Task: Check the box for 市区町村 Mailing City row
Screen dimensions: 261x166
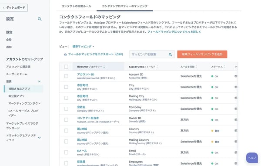Action: click(66, 98)
